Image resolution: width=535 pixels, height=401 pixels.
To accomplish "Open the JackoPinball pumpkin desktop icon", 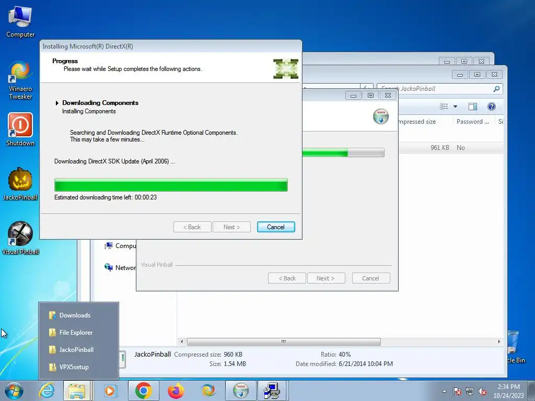I will 20,183.
